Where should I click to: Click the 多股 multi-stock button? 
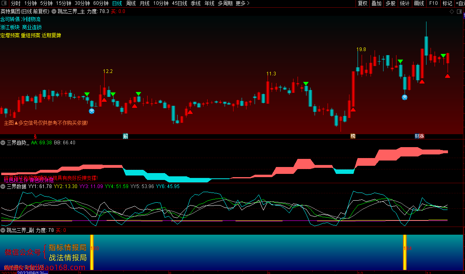click(390, 3)
